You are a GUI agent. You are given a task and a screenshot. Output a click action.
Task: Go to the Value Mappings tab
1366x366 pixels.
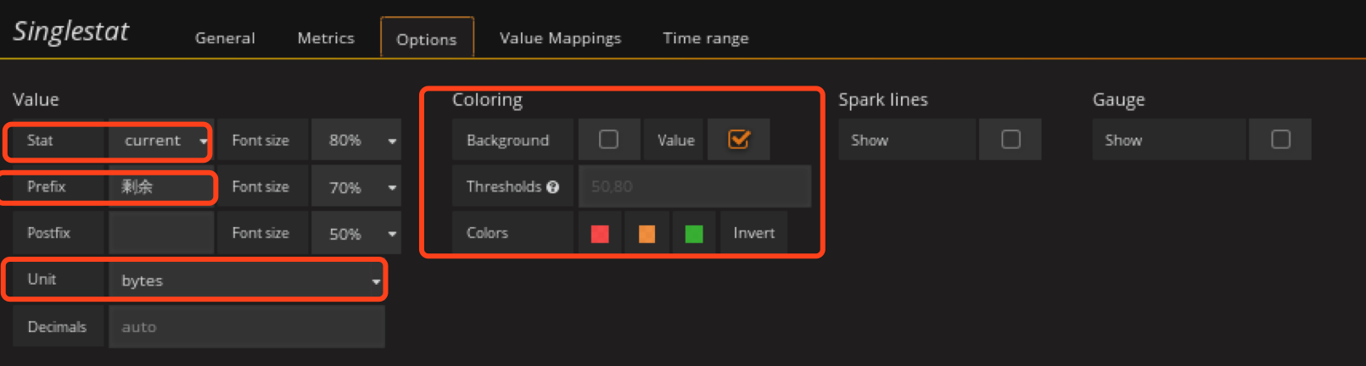click(x=560, y=38)
